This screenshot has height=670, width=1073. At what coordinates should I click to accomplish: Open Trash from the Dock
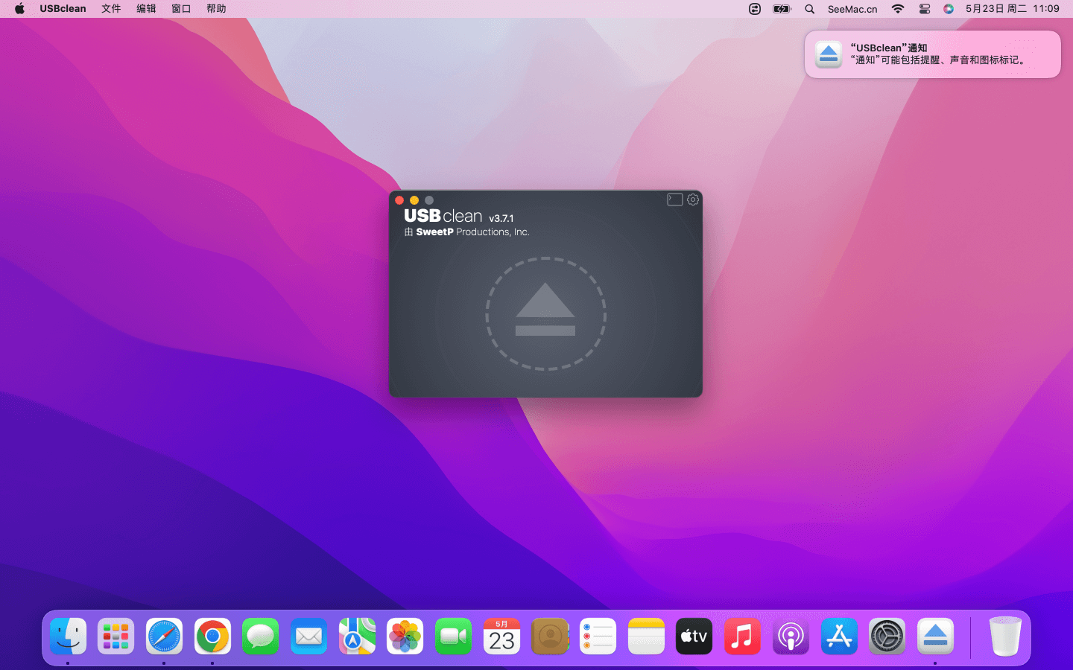click(1004, 636)
